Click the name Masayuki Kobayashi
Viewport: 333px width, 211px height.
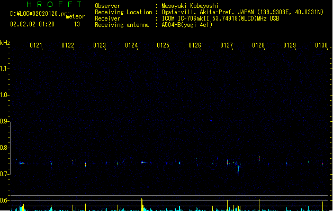[190, 6]
